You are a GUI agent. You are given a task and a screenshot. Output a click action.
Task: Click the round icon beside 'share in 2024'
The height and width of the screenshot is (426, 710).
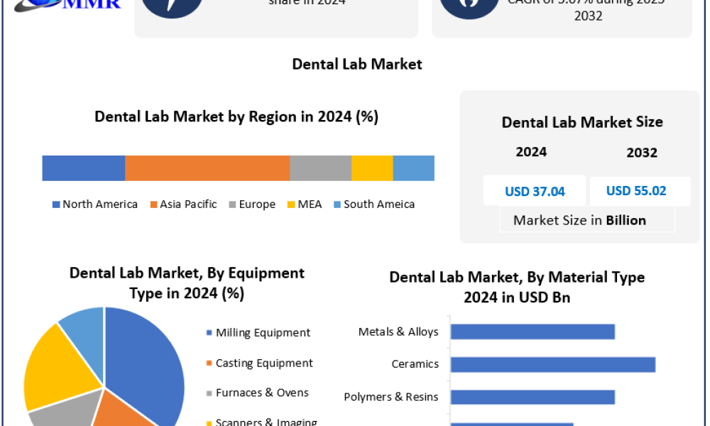point(172,8)
